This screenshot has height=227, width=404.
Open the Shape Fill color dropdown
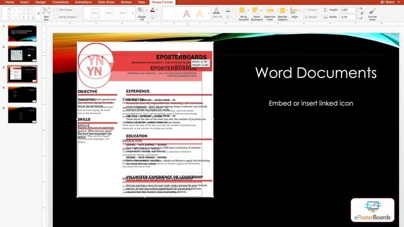[x=146, y=10]
